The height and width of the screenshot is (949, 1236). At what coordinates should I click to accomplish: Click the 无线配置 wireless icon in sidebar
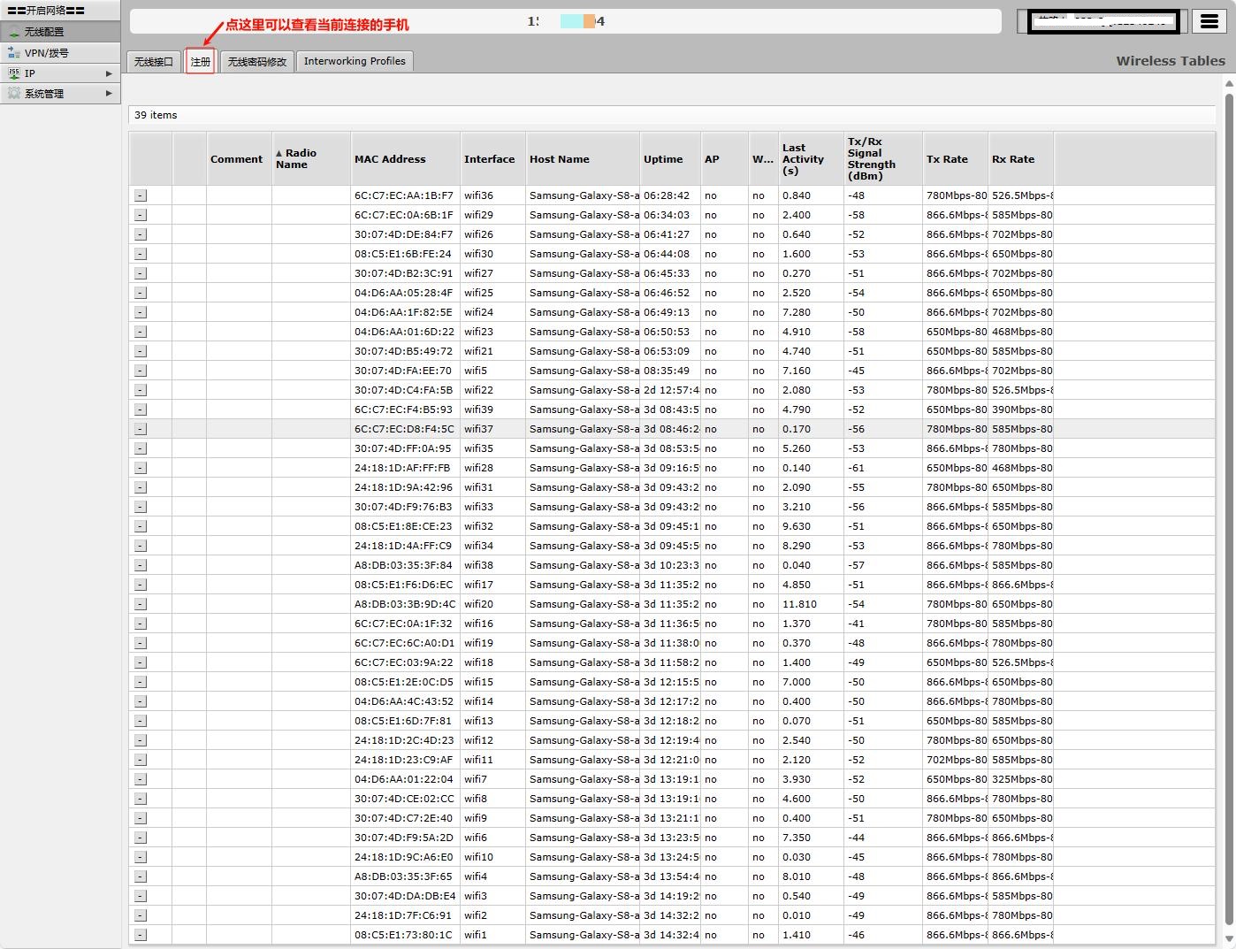click(x=14, y=32)
